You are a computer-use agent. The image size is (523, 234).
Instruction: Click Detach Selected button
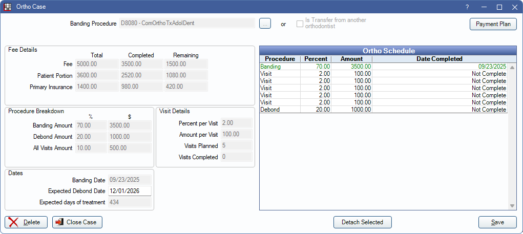[x=362, y=222]
